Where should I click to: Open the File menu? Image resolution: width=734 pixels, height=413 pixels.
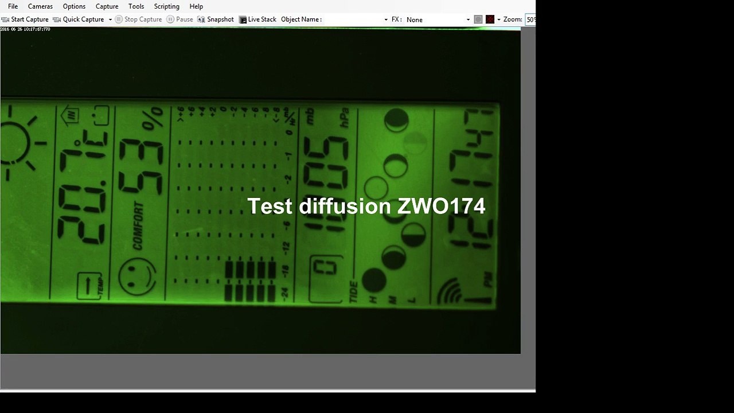(13, 6)
